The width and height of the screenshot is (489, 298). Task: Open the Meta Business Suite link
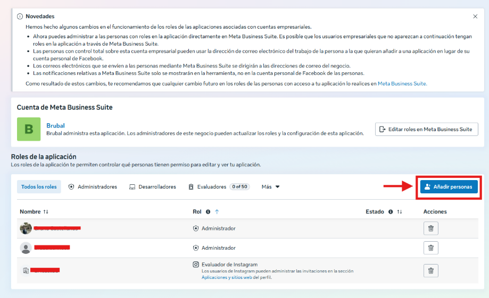coord(402,83)
